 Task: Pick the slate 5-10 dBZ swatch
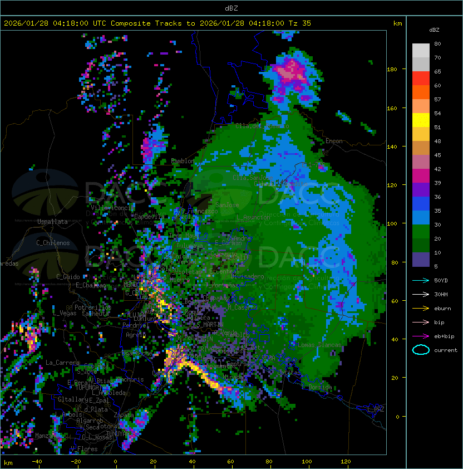click(x=421, y=260)
